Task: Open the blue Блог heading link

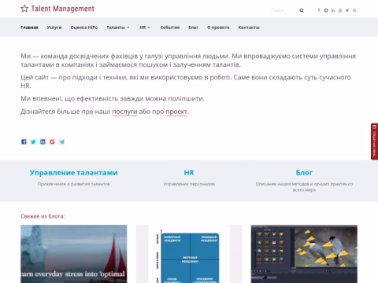Action: tap(304, 173)
